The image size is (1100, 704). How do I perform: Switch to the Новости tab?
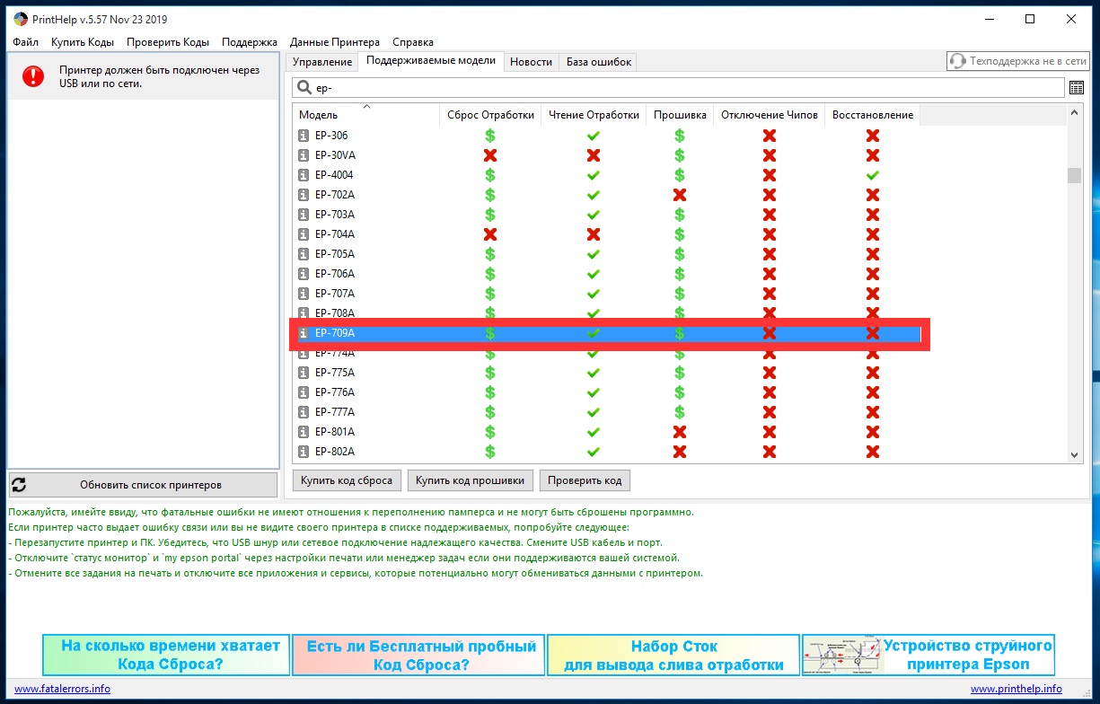[x=531, y=62]
